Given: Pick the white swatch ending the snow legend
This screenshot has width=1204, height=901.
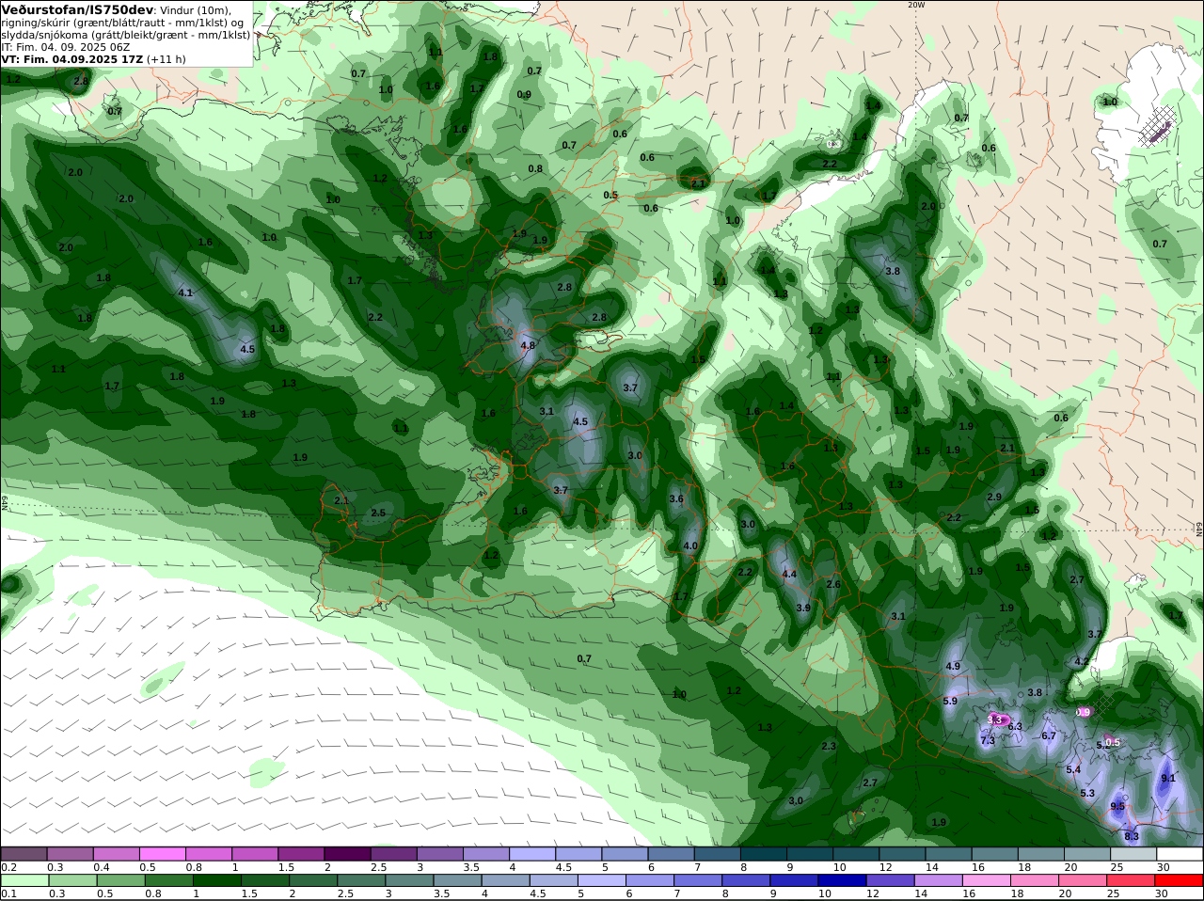Looking at the screenshot, I should pyautogui.click(x=1180, y=854).
